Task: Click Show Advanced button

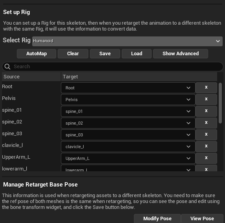Action: [x=181, y=54]
